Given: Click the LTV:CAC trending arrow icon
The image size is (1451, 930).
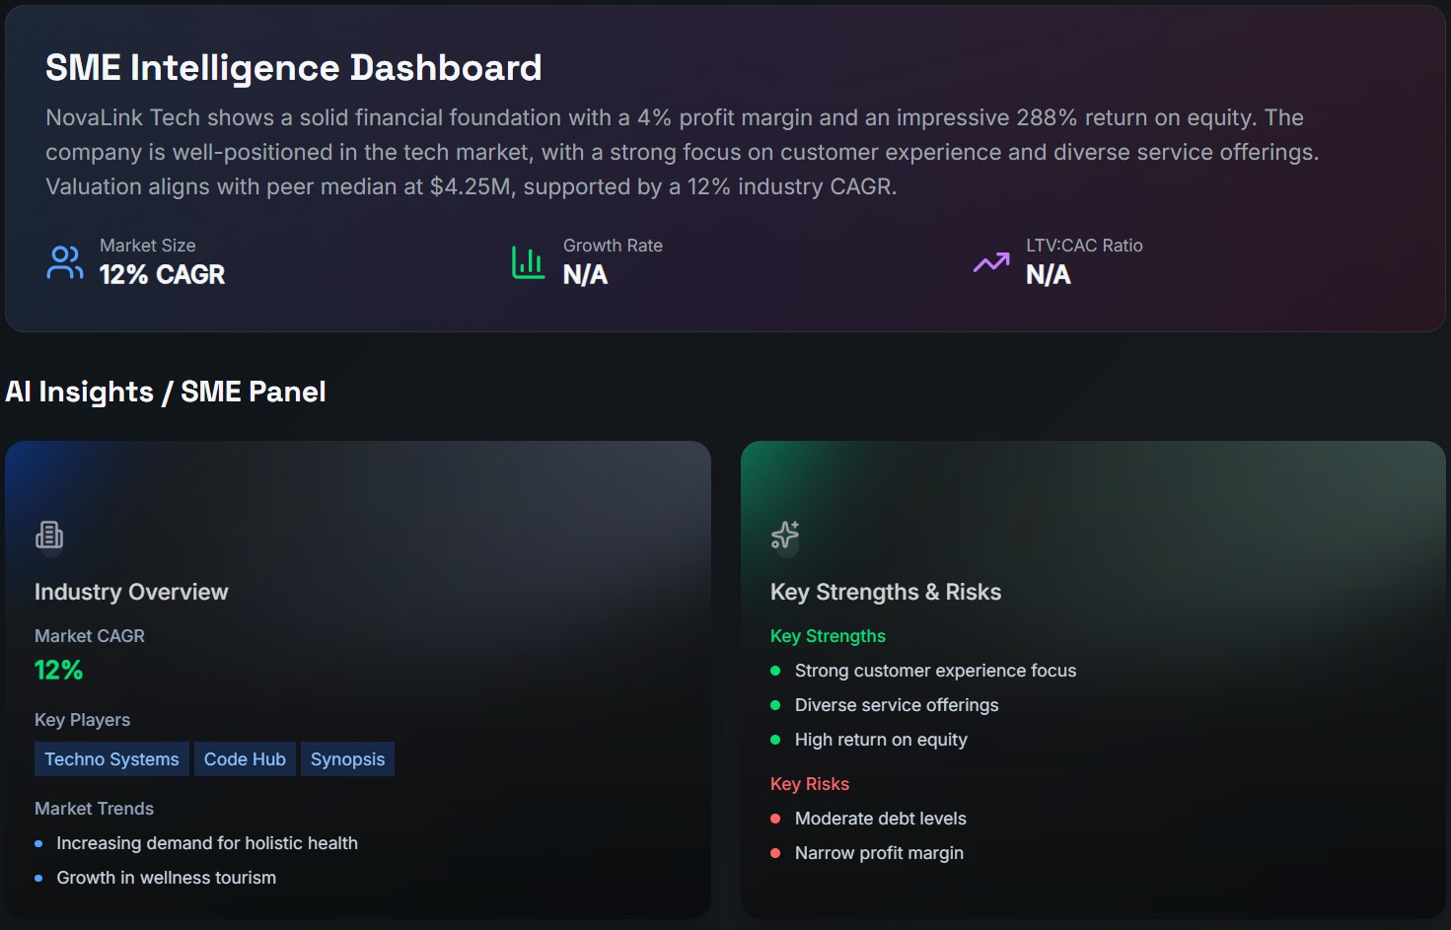Looking at the screenshot, I should [991, 262].
